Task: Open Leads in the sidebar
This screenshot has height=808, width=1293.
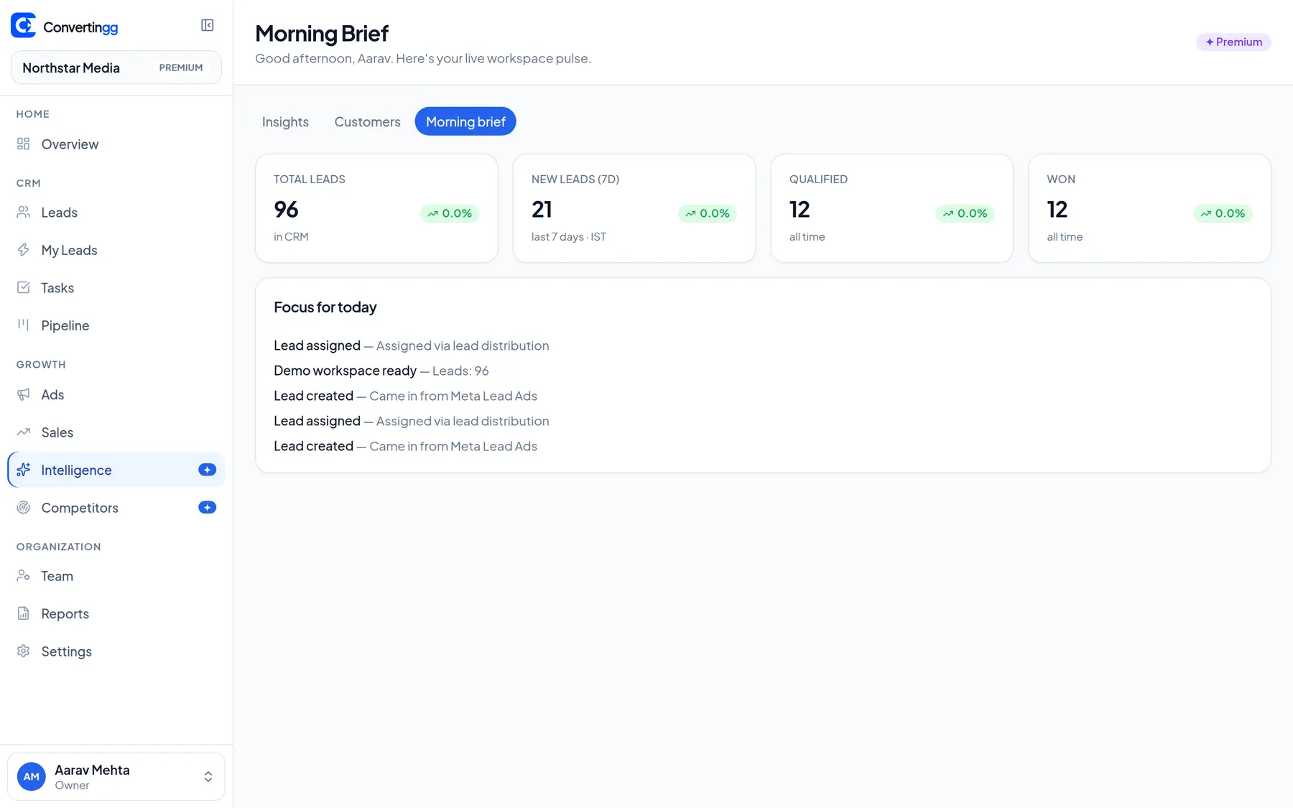Action: click(x=116, y=212)
